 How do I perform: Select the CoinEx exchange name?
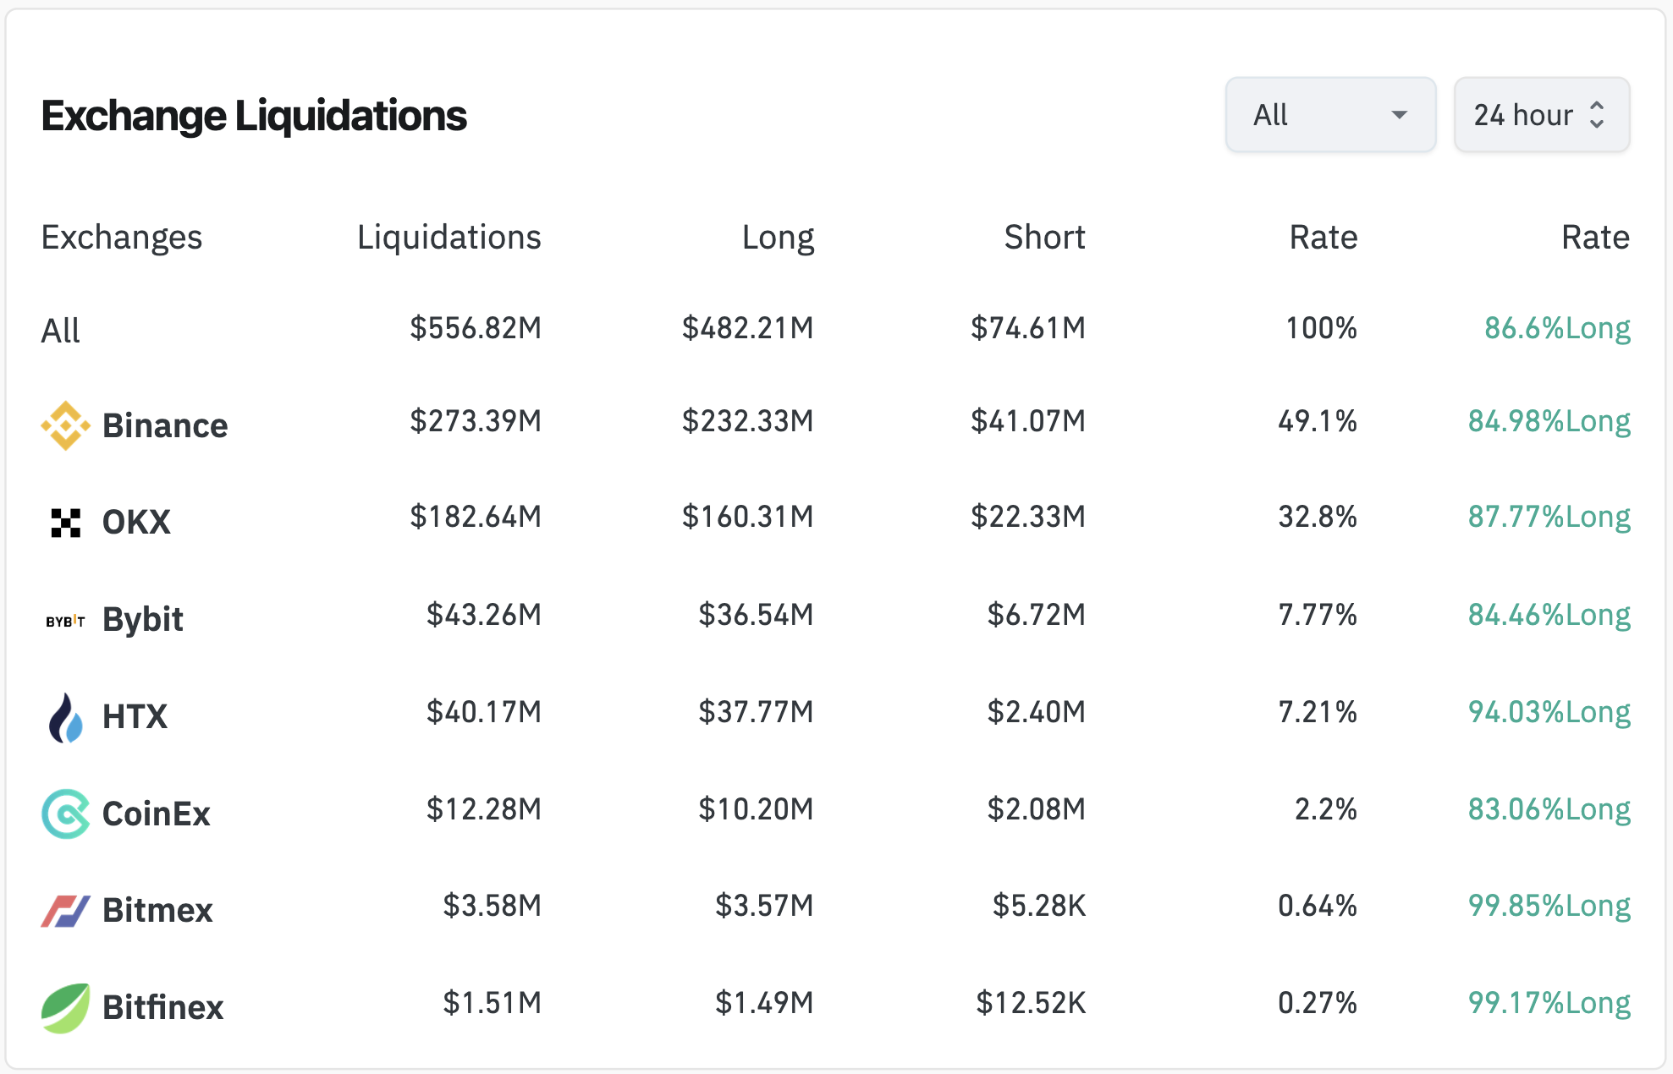(x=156, y=814)
